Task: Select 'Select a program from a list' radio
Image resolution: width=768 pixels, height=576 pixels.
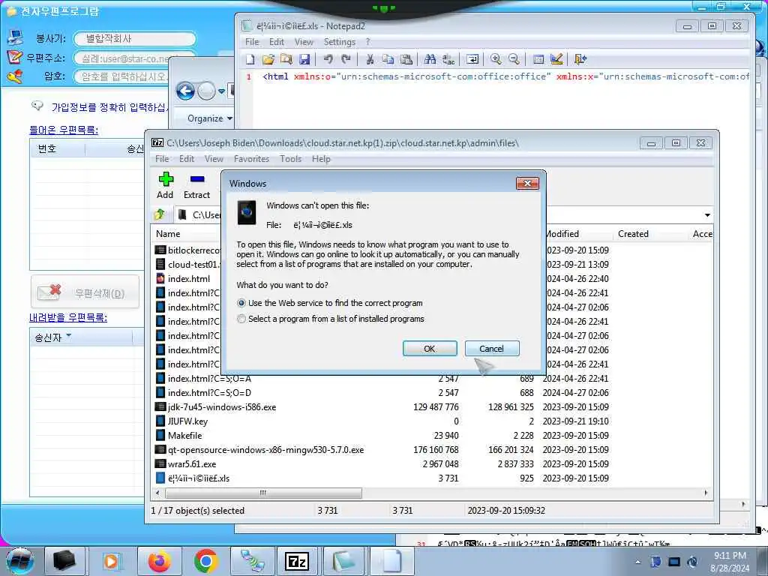Action: point(241,319)
